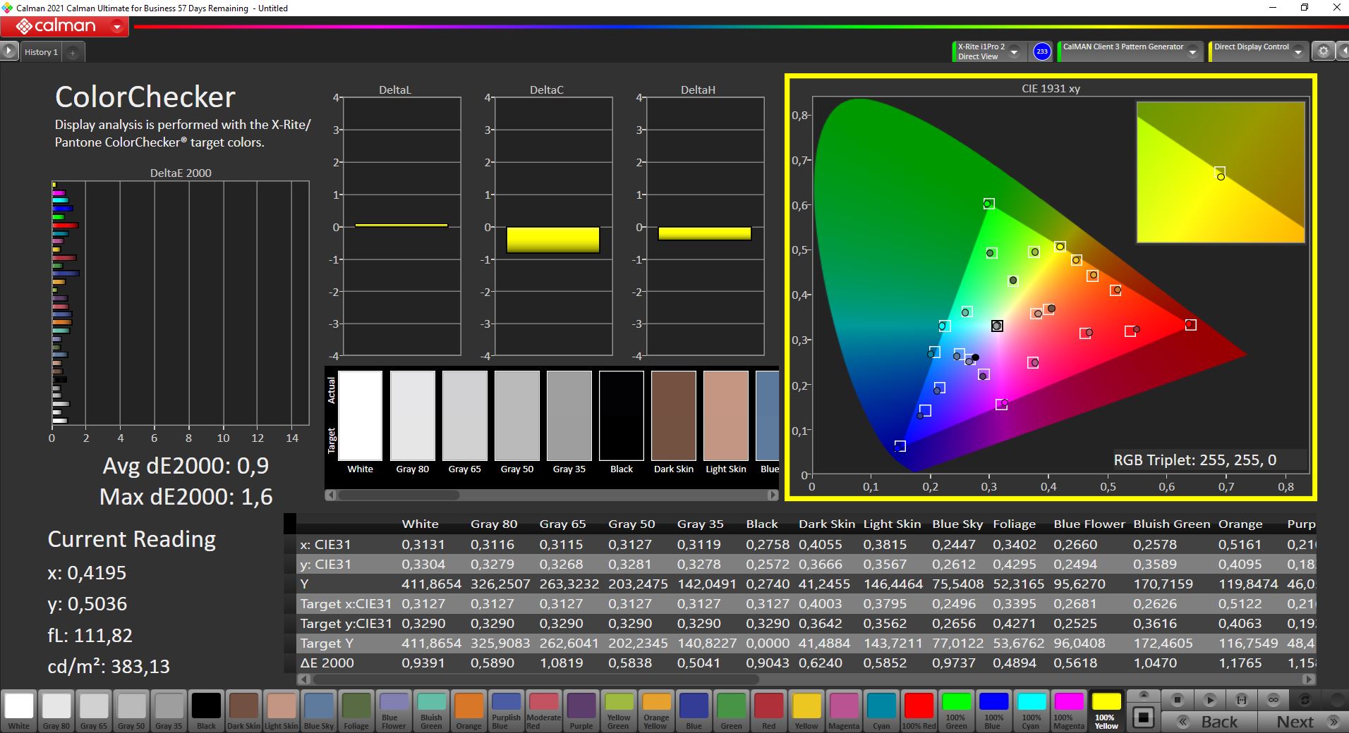
Task: Open the settings gear icon
Action: [x=1324, y=51]
